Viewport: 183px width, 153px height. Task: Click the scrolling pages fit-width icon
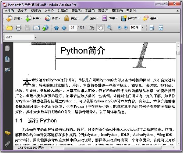tap(152, 28)
